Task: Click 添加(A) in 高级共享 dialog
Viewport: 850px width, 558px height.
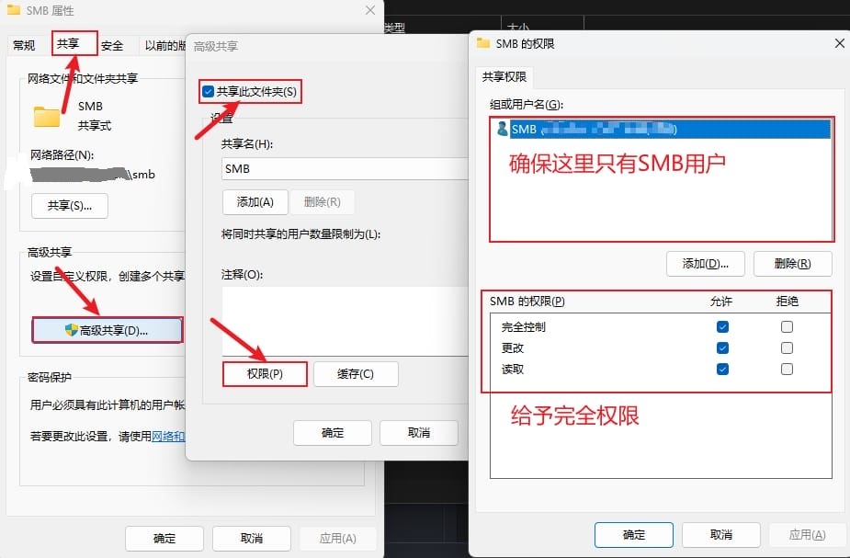Action: point(255,202)
